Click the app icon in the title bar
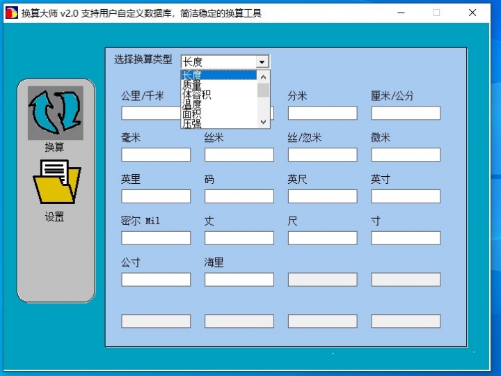 [x=11, y=13]
